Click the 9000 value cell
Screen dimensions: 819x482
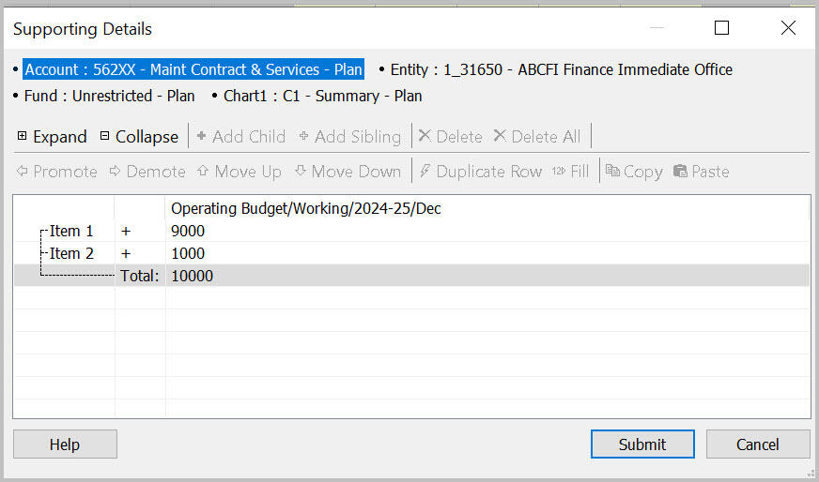[487, 231]
